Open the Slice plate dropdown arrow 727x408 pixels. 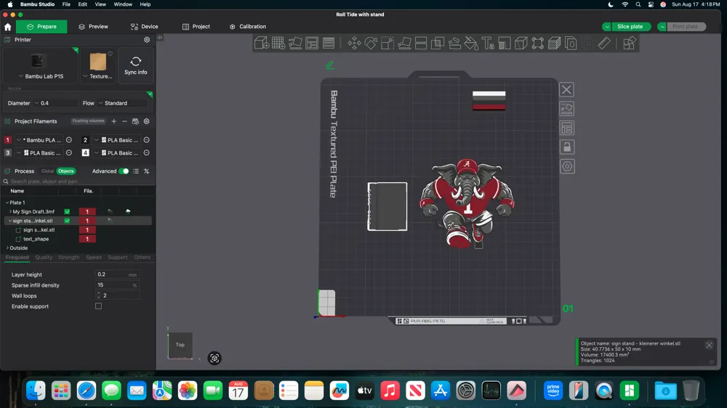(606, 27)
